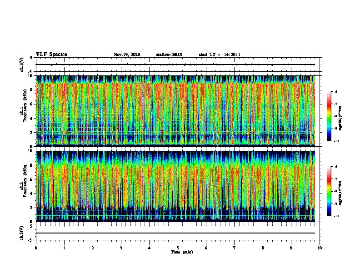360x278 pixels.
Task: Click the "-10" tick on ch.2 colorbar
Action: click(336, 216)
